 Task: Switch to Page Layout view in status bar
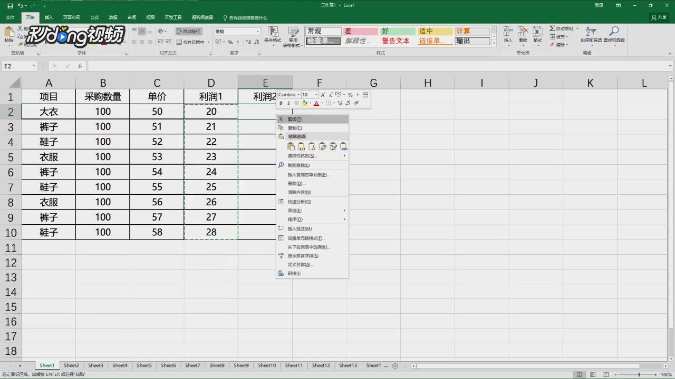(592, 374)
